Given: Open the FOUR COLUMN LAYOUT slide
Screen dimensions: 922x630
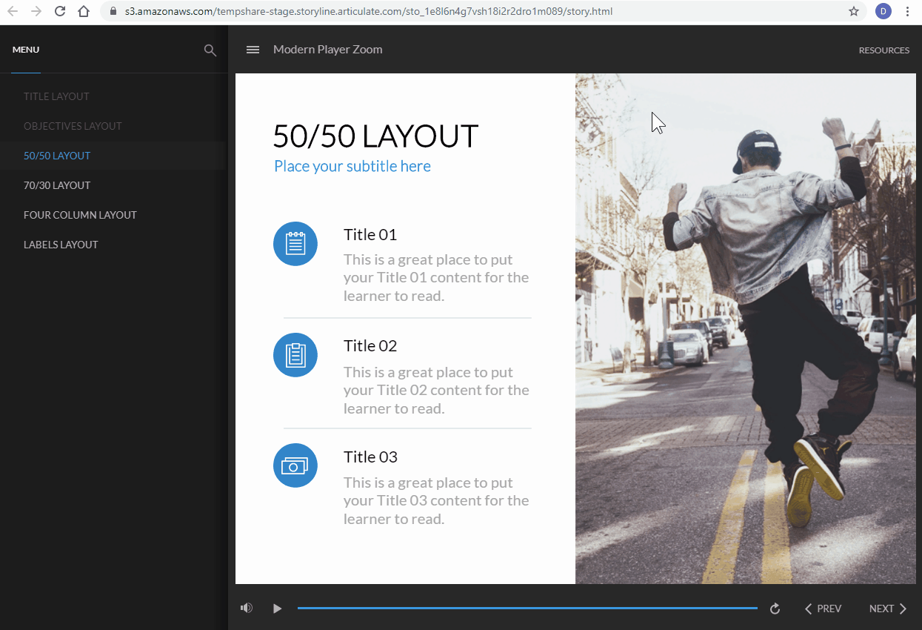Looking at the screenshot, I should pyautogui.click(x=80, y=214).
